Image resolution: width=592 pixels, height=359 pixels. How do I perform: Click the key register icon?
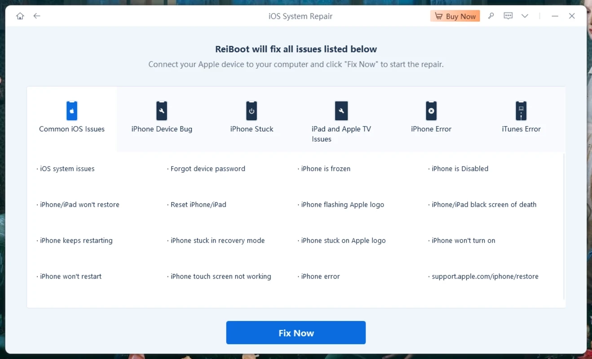point(491,16)
